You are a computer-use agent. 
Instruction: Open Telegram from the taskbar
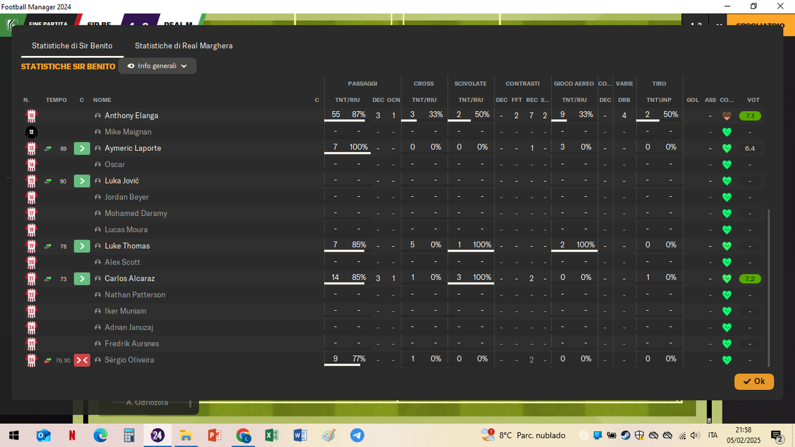click(357, 435)
